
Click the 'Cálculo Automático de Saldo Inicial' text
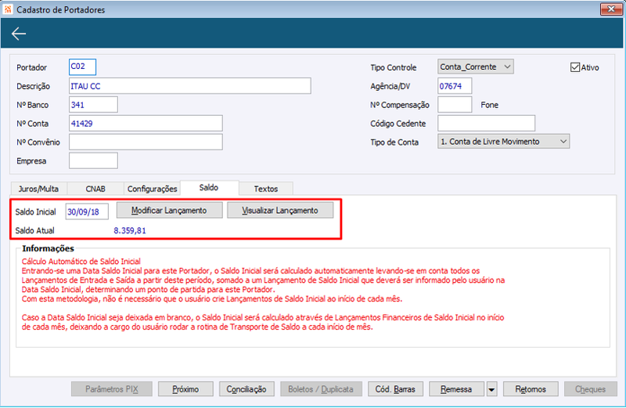click(x=81, y=262)
